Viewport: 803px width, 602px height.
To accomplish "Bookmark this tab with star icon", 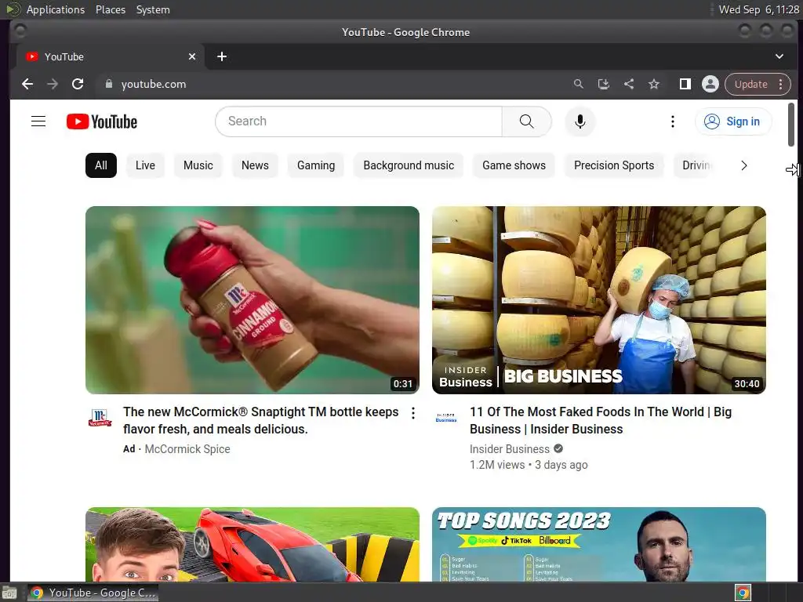I will point(654,84).
